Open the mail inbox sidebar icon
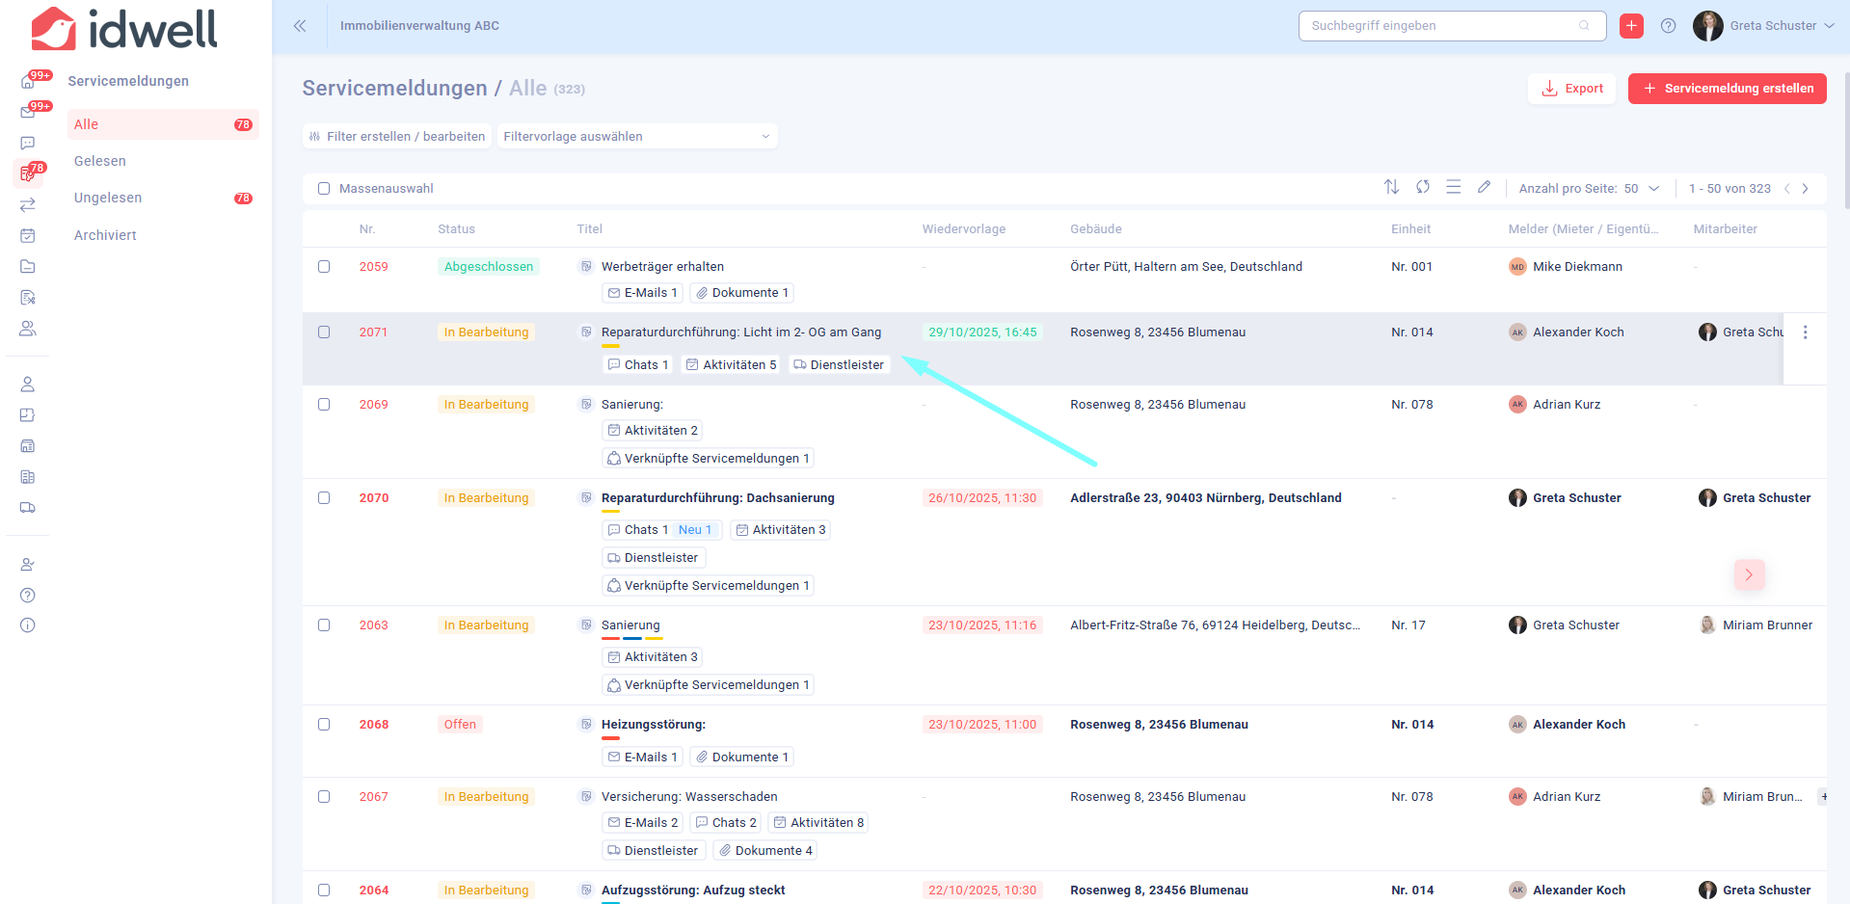 28,112
